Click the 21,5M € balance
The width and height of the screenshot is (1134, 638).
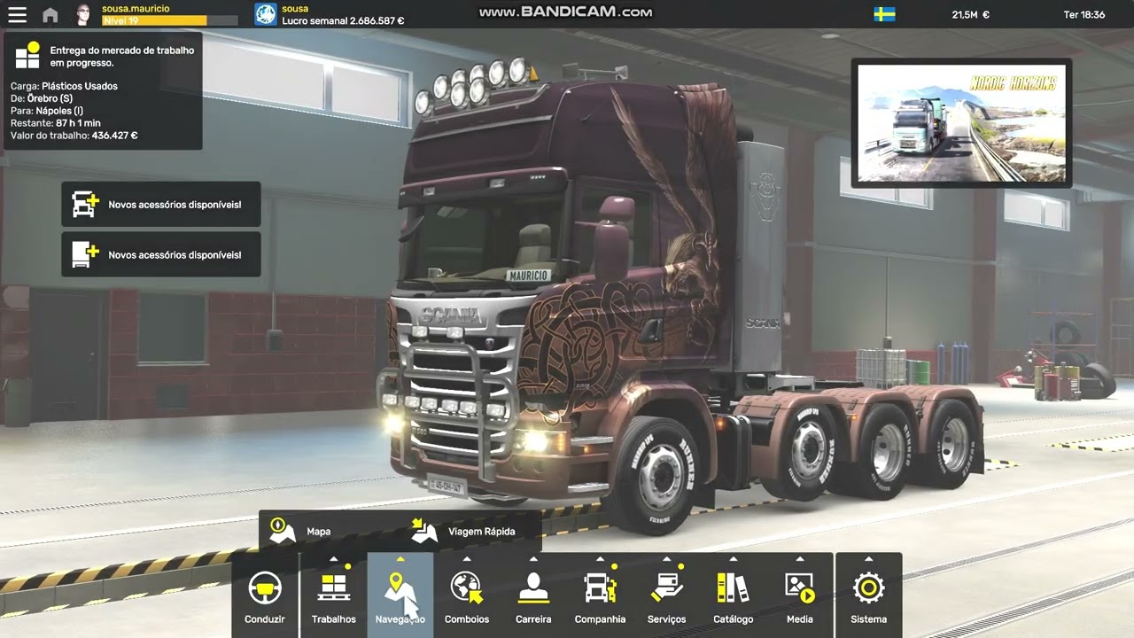pyautogui.click(x=970, y=14)
